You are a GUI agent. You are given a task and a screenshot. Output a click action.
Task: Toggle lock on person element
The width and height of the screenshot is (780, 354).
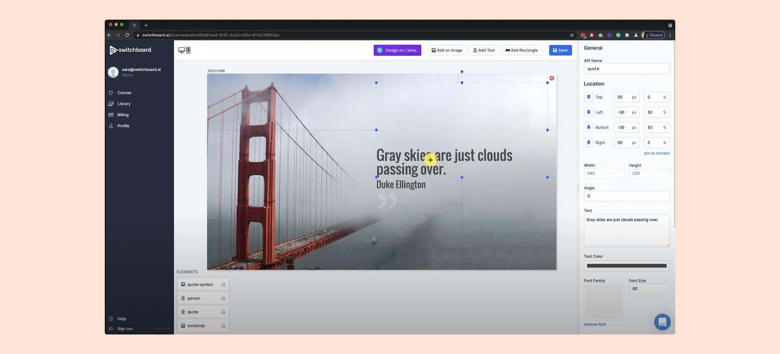223,298
